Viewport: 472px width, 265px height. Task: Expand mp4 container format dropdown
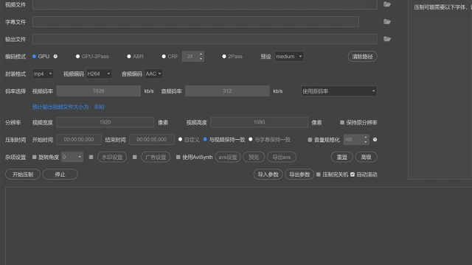[x=43, y=74]
